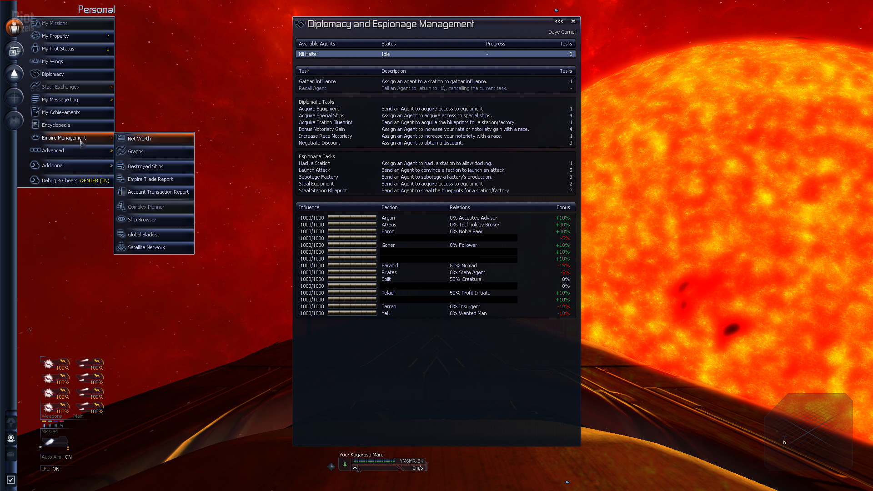Image resolution: width=873 pixels, height=491 pixels.
Task: Enable Debug & Cheats mode
Action: click(x=68, y=180)
